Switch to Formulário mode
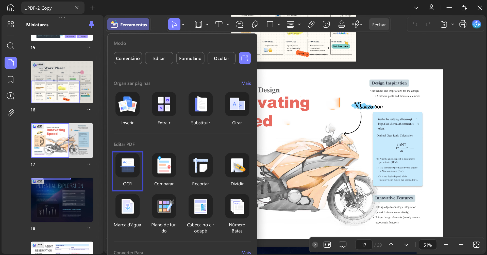 click(190, 58)
